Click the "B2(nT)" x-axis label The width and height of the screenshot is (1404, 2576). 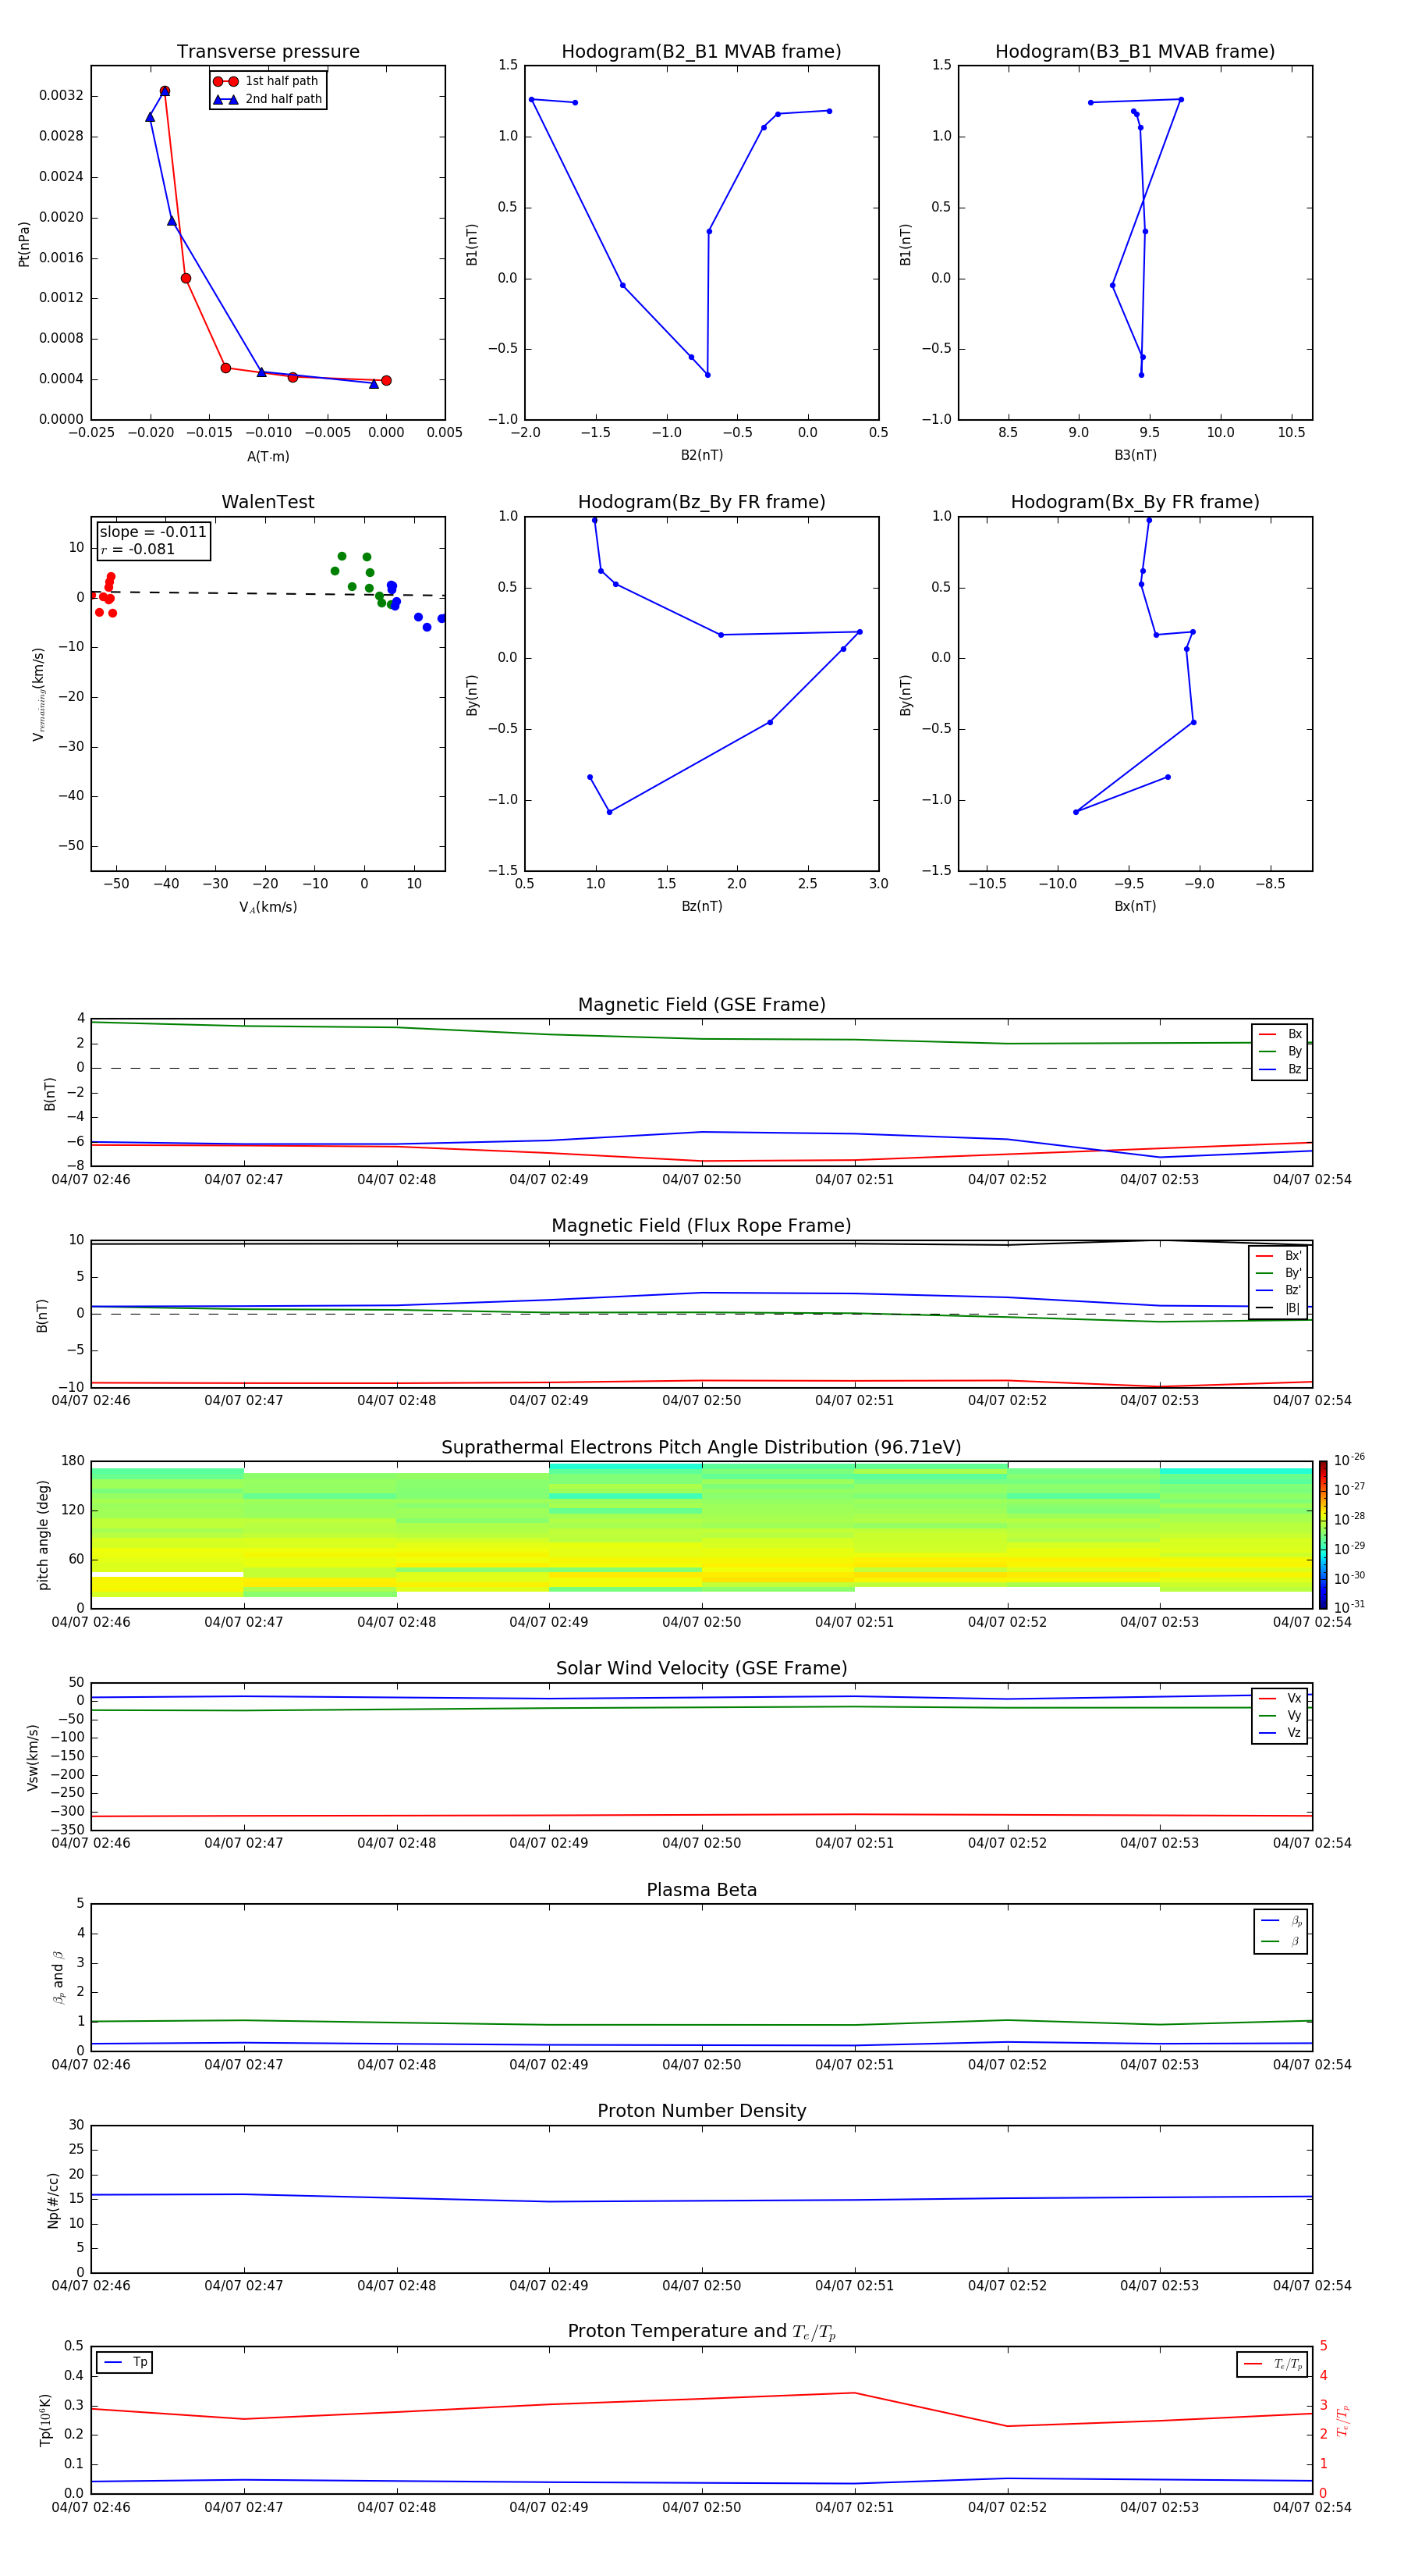(x=701, y=455)
